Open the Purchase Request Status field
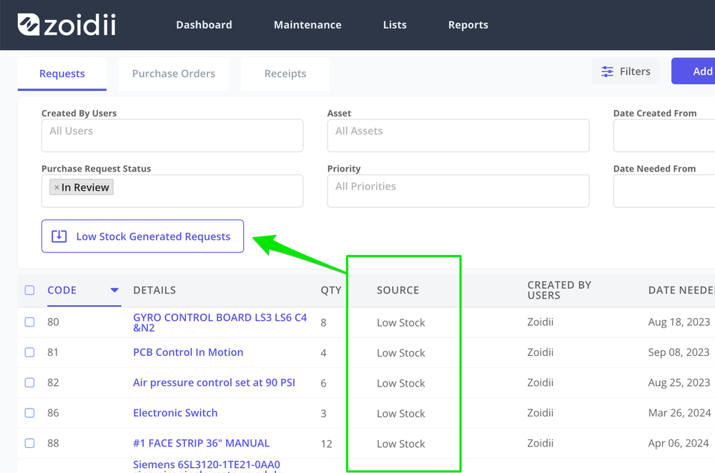This screenshot has height=473, width=715. [x=172, y=191]
